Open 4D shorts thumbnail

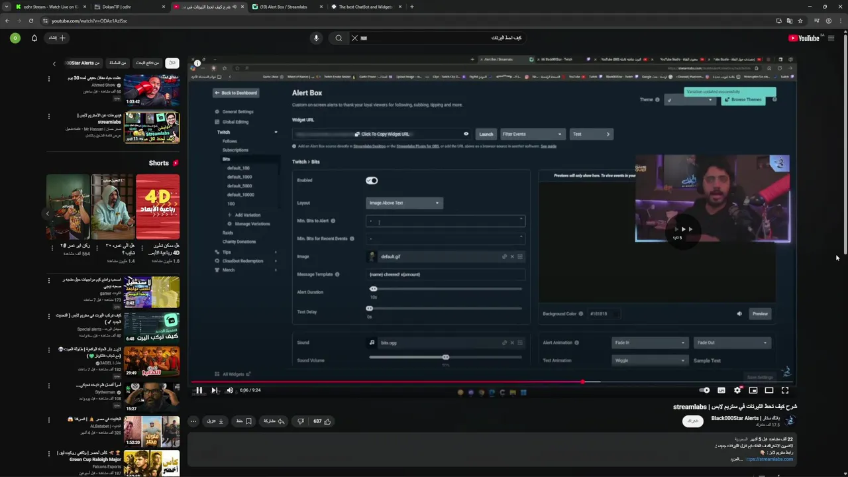[158, 207]
